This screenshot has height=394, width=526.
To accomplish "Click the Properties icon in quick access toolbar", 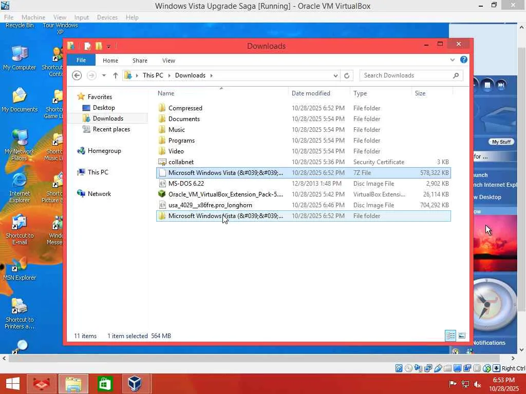I will tap(87, 46).
